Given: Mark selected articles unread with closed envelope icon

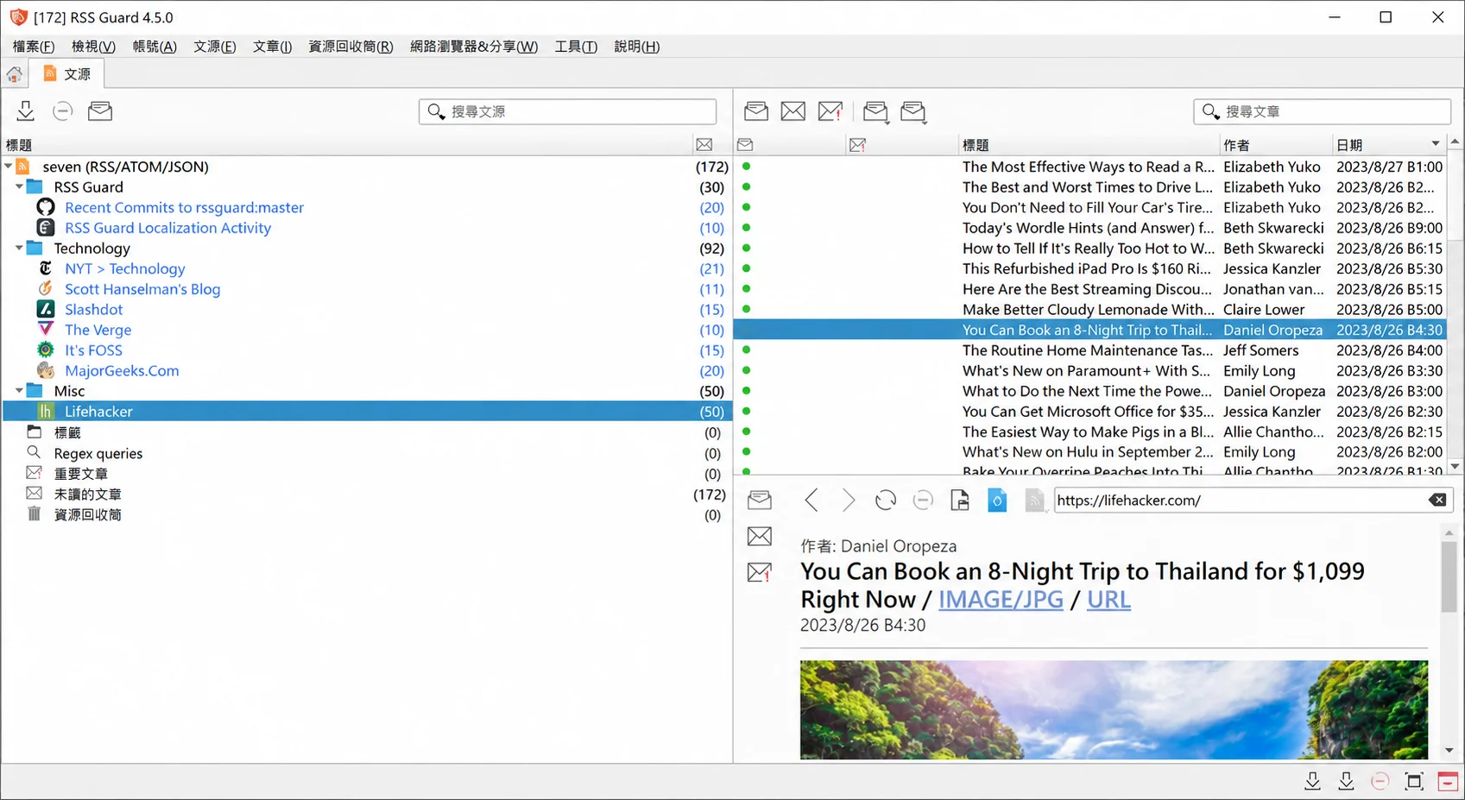Looking at the screenshot, I should pos(792,110).
